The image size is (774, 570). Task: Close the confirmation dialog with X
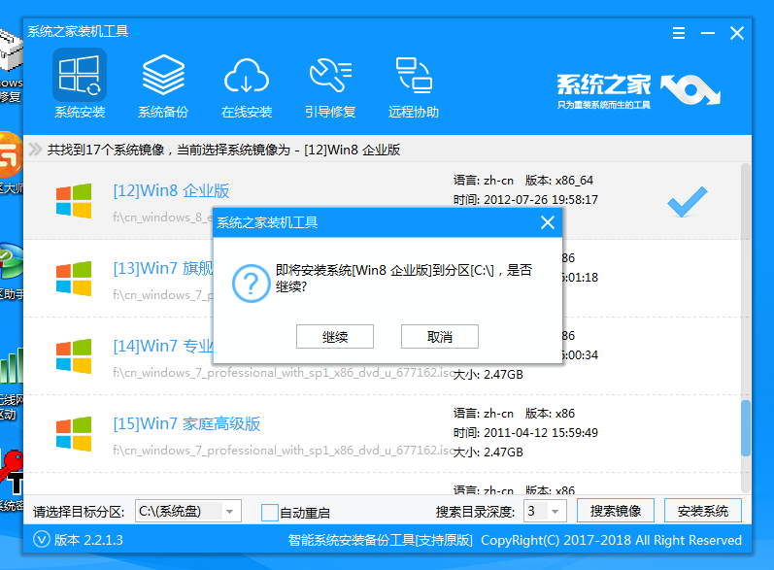click(548, 222)
